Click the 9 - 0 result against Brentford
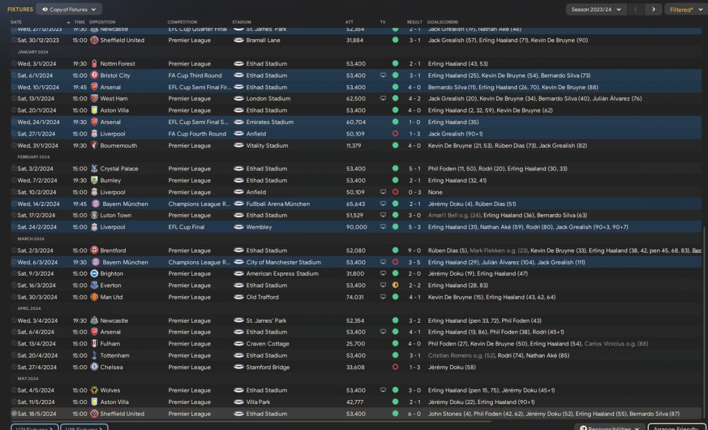 [416, 251]
